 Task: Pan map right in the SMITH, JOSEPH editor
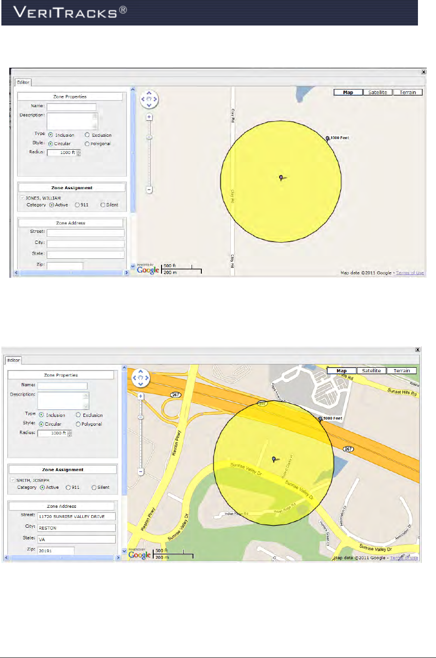click(x=147, y=378)
